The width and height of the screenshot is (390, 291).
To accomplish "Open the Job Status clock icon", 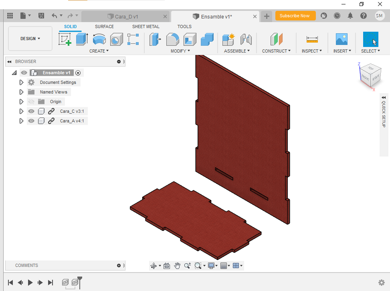I will click(337, 16).
